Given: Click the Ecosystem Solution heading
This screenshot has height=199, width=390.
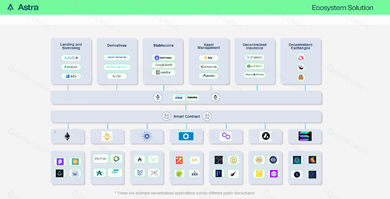Looking at the screenshot, I should click(342, 8).
